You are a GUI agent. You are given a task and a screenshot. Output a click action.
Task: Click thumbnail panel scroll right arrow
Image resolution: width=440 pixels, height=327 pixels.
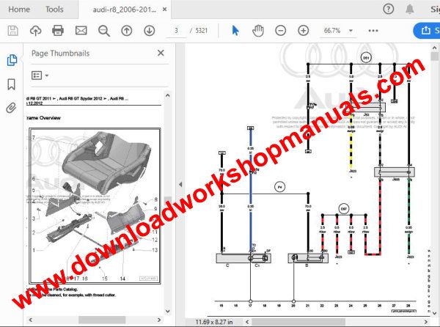coord(159,320)
